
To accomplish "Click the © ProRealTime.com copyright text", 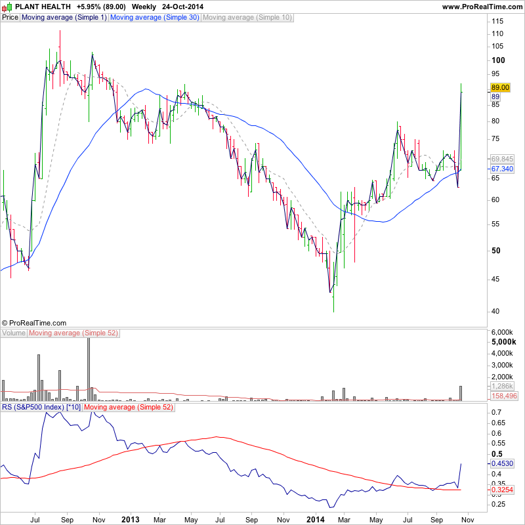I will 34,323.
